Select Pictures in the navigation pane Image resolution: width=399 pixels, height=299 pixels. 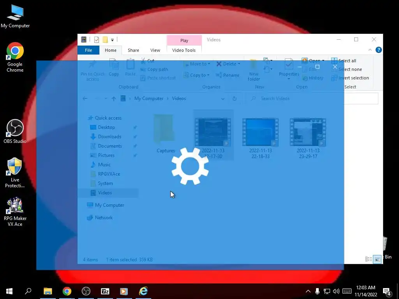coord(106,155)
